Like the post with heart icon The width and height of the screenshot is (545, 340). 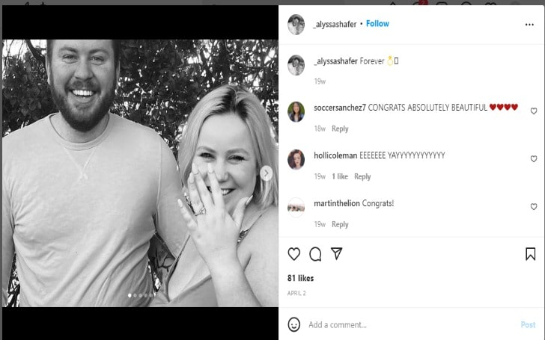pos(294,254)
